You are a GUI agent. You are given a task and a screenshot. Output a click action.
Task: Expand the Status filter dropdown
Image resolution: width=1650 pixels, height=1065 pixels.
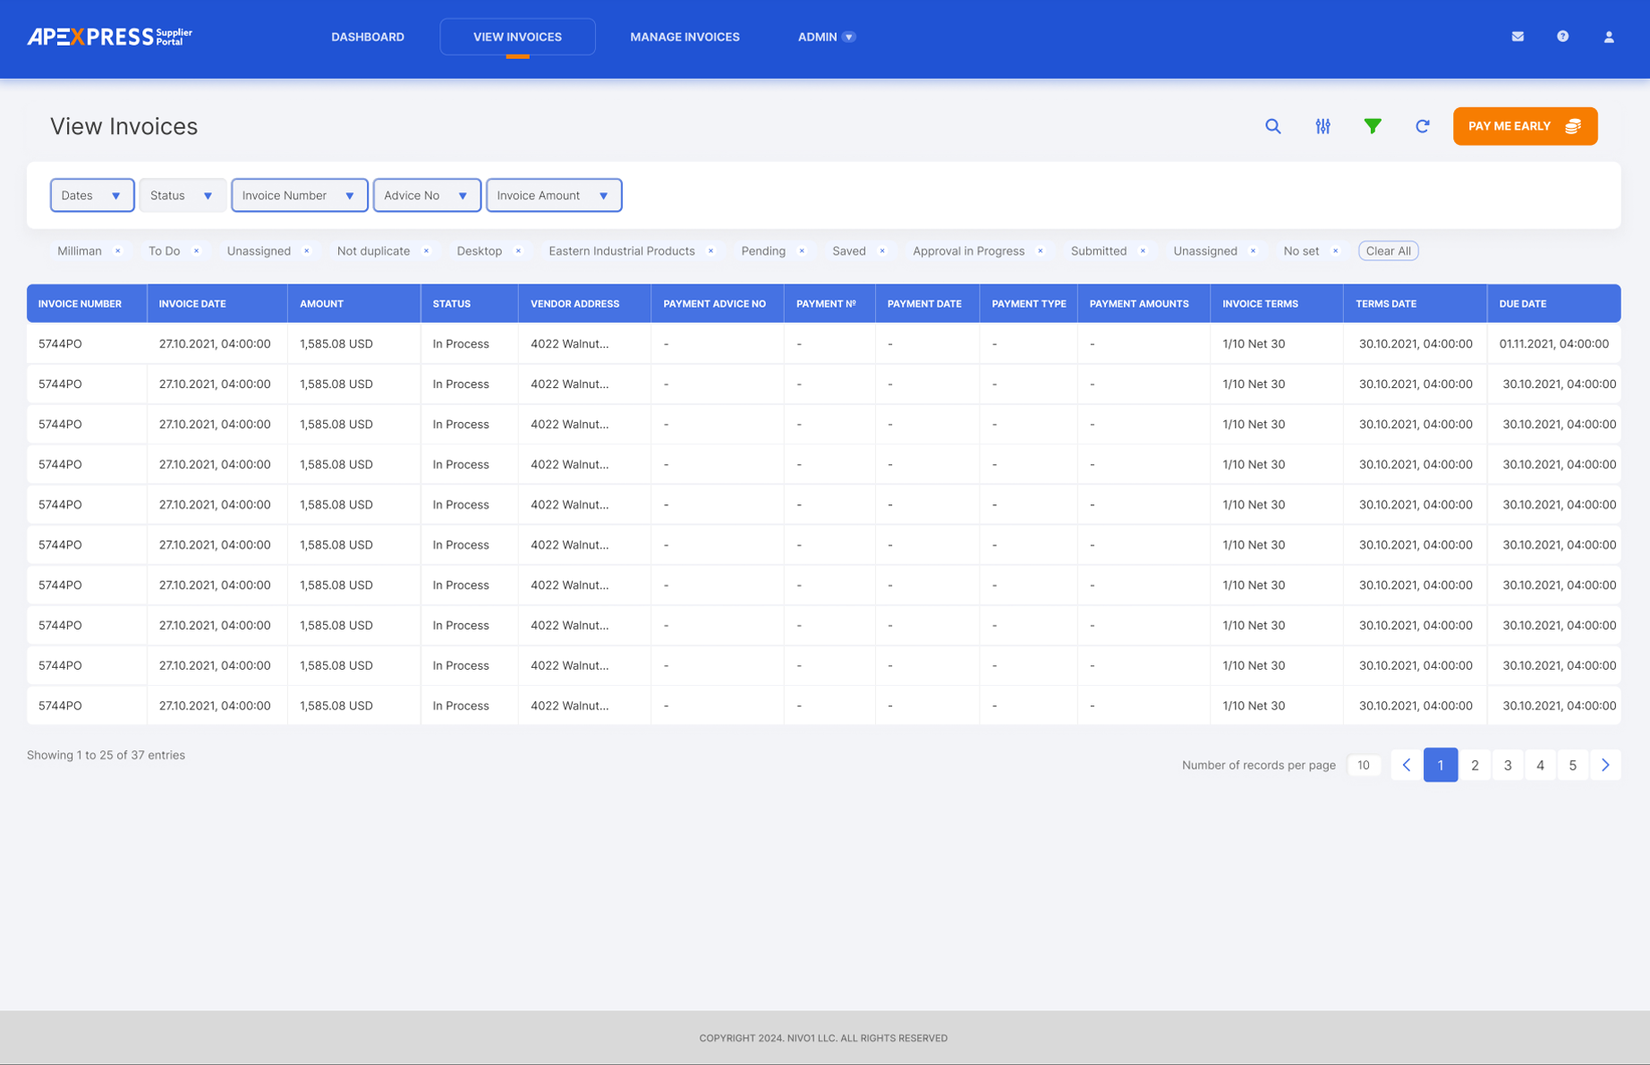point(182,195)
